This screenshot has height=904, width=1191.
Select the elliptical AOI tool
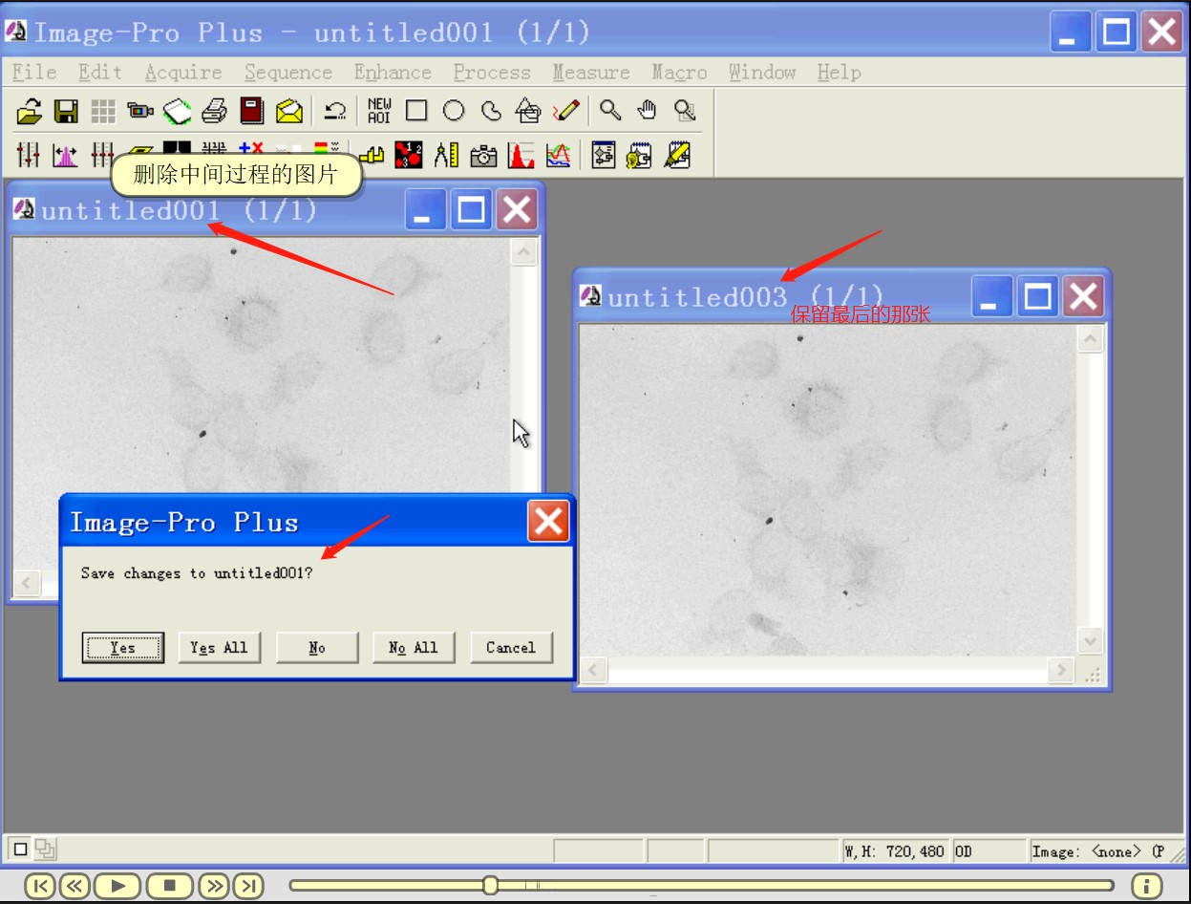click(x=453, y=110)
